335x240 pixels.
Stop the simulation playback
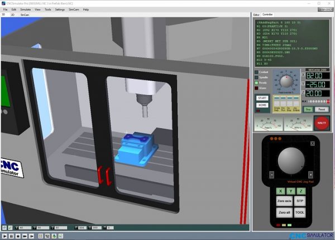point(18,236)
